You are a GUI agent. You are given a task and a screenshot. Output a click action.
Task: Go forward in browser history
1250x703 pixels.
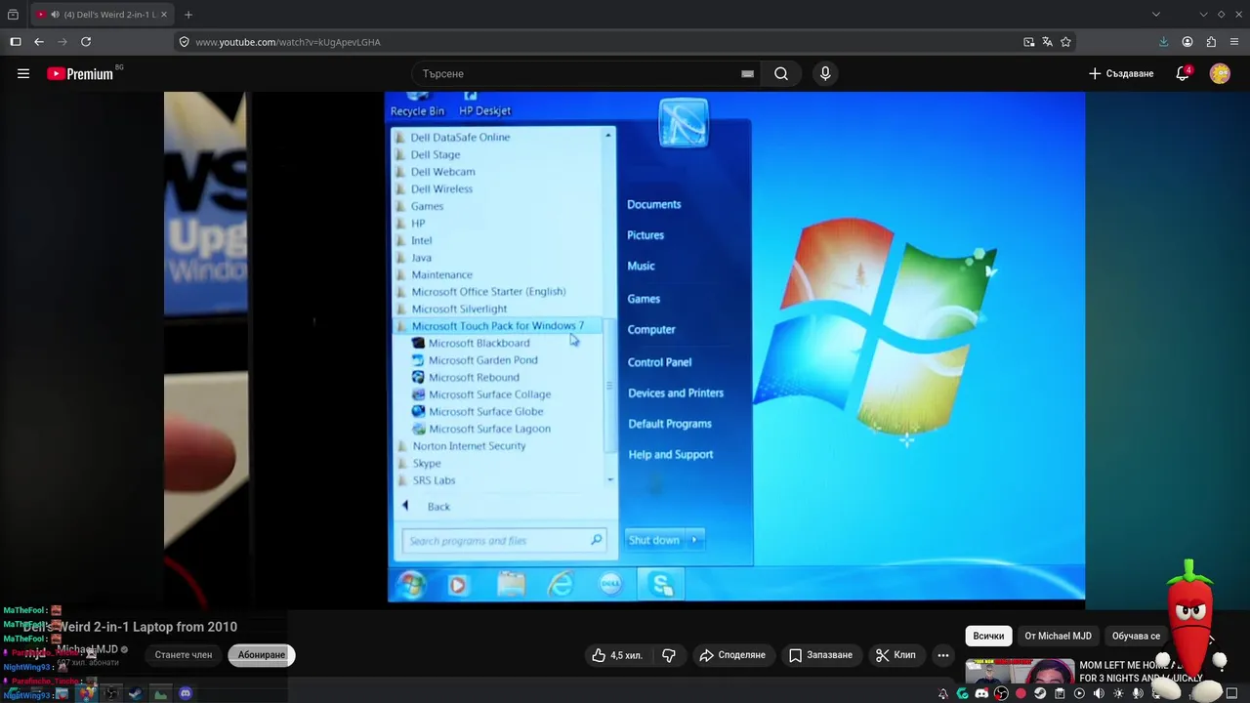click(62, 42)
